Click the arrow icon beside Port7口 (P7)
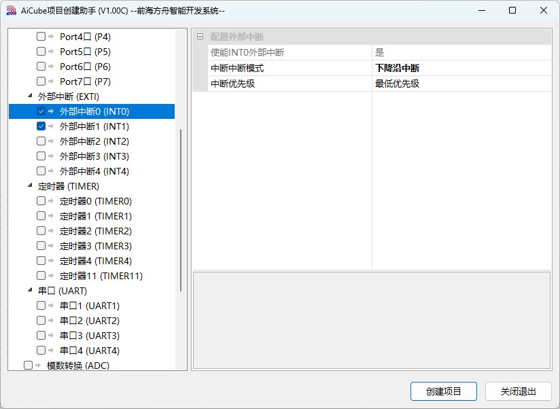560x409 pixels. click(x=51, y=82)
